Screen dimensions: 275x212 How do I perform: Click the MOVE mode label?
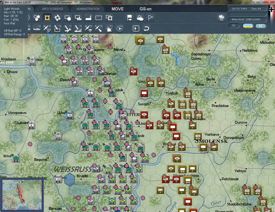tap(118, 9)
